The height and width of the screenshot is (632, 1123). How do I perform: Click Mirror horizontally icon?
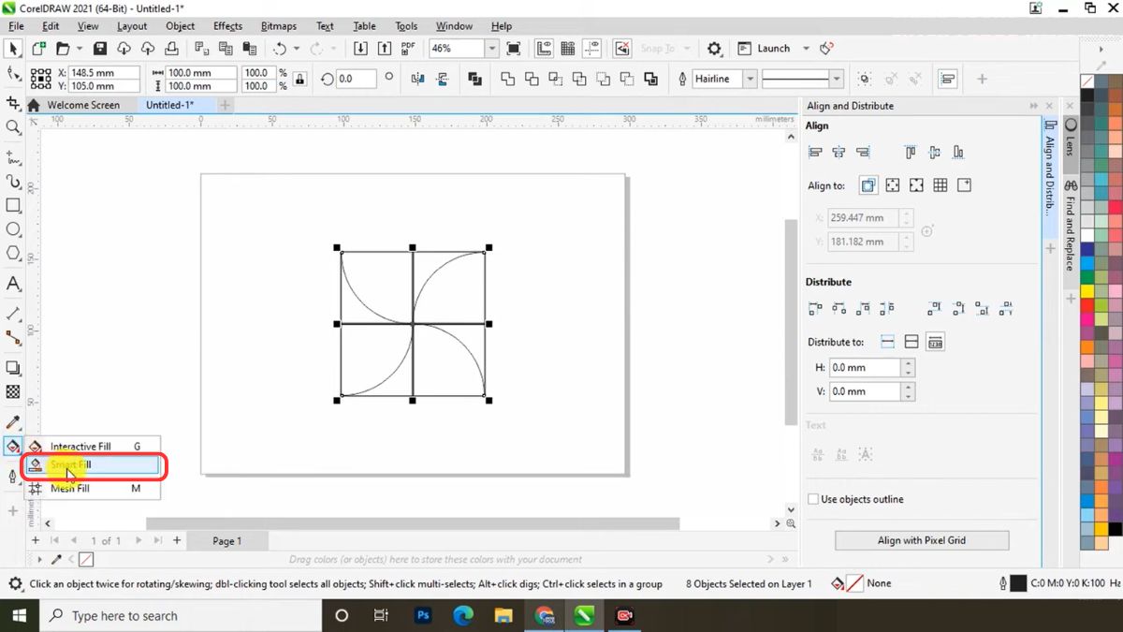418,79
